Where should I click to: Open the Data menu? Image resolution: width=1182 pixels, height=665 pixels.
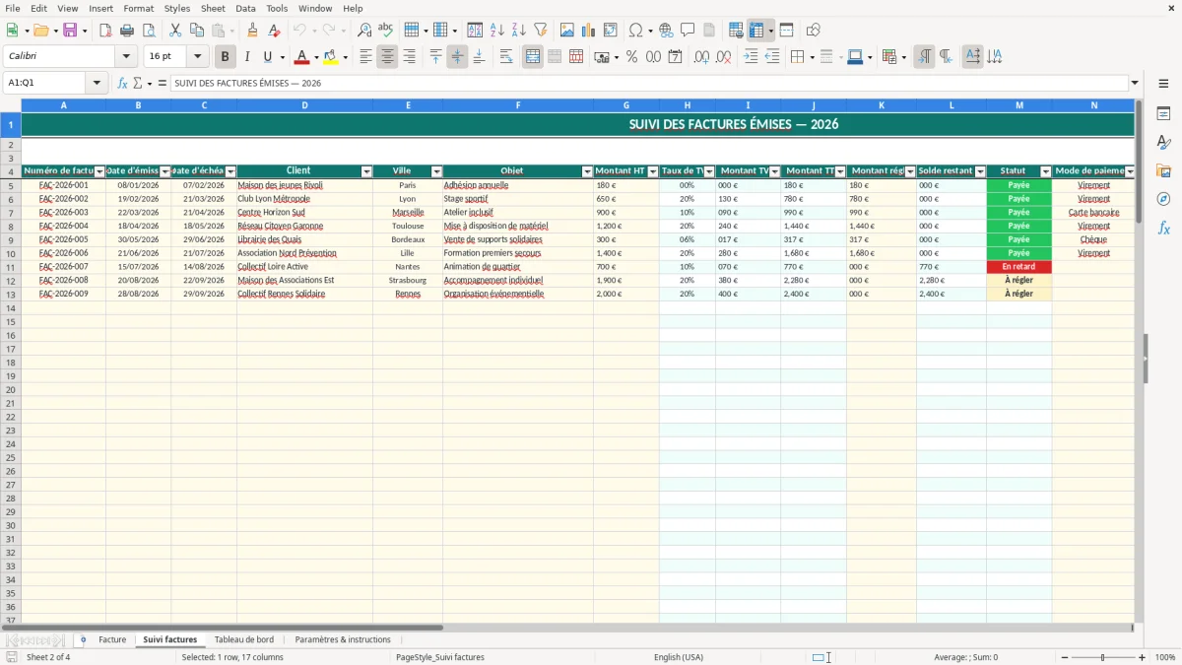click(x=245, y=8)
